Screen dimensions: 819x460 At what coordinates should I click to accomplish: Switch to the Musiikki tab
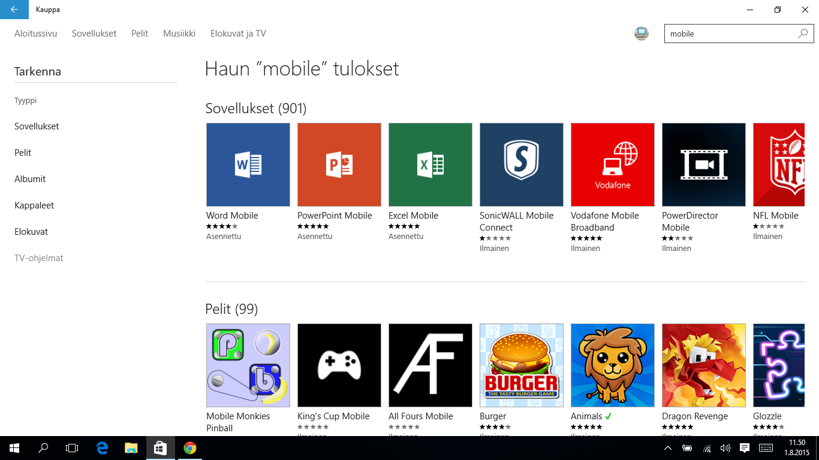coord(179,34)
